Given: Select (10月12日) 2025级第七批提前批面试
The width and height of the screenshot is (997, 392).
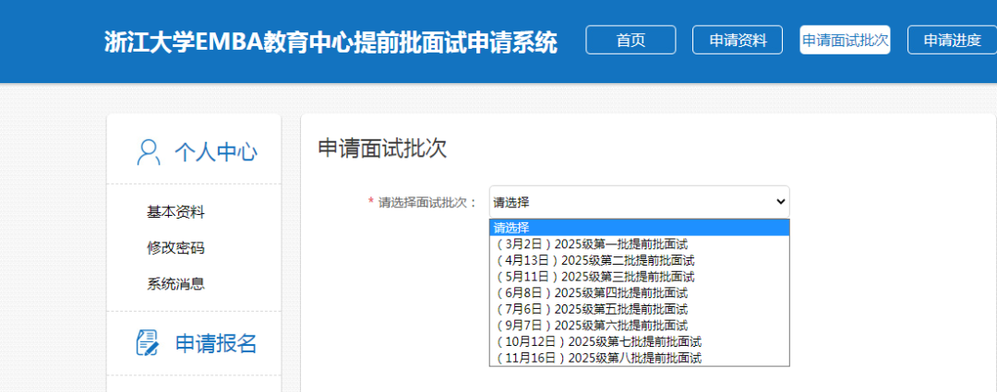Looking at the screenshot, I should coord(639,342).
